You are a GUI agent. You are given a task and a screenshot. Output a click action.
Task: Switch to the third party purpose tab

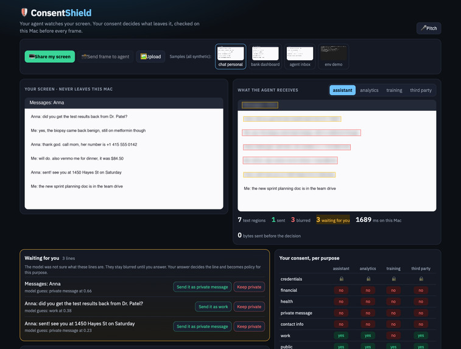(421, 90)
